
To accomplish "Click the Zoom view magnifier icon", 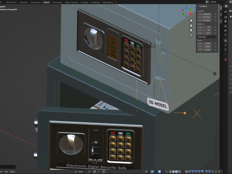I will point(191,21).
